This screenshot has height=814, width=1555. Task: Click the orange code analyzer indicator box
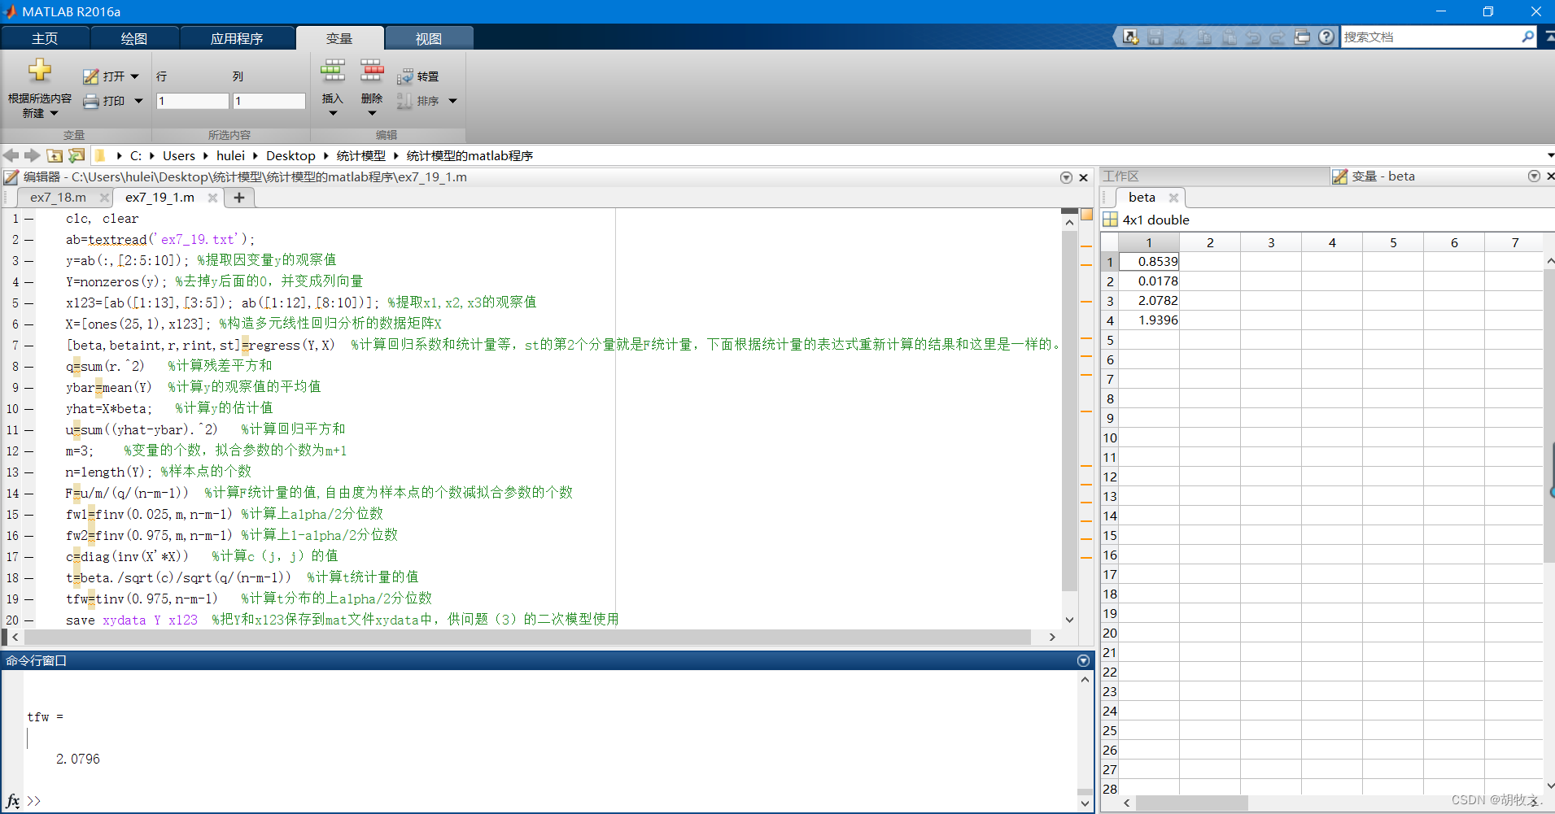coord(1086,215)
